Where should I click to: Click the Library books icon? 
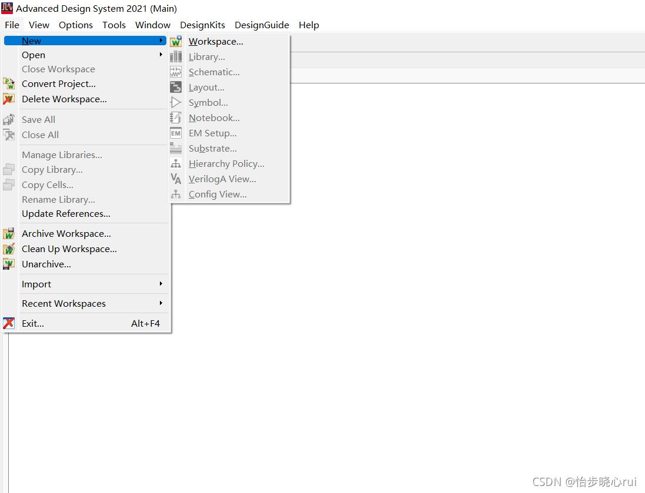[176, 57]
